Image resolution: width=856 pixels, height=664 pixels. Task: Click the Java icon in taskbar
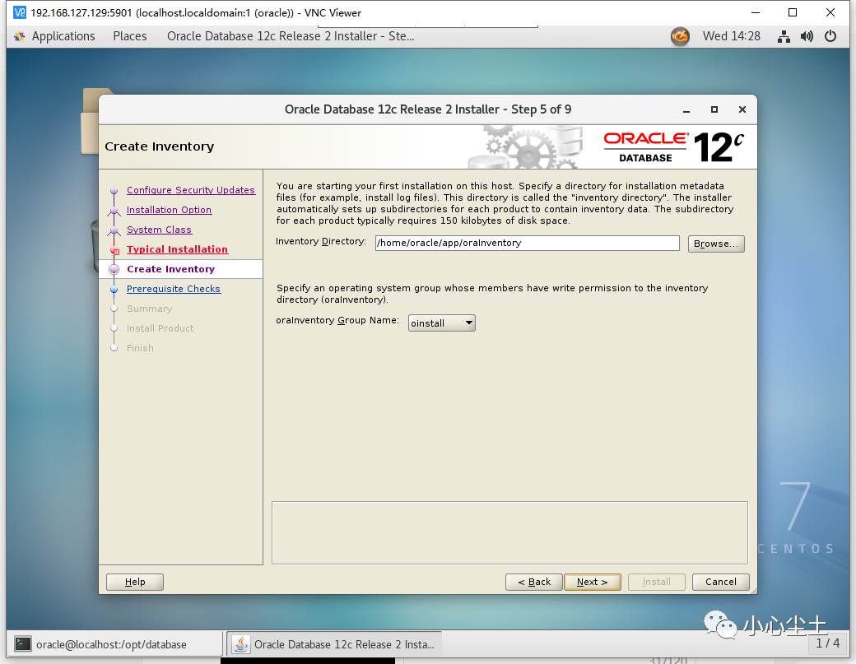[x=240, y=643]
